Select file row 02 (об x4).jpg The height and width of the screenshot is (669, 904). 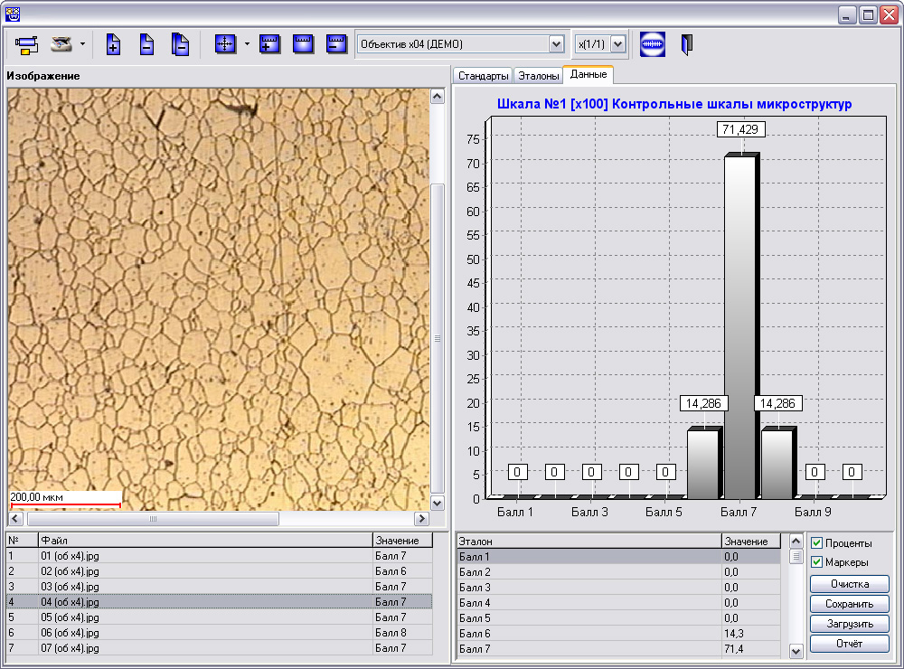point(219,571)
